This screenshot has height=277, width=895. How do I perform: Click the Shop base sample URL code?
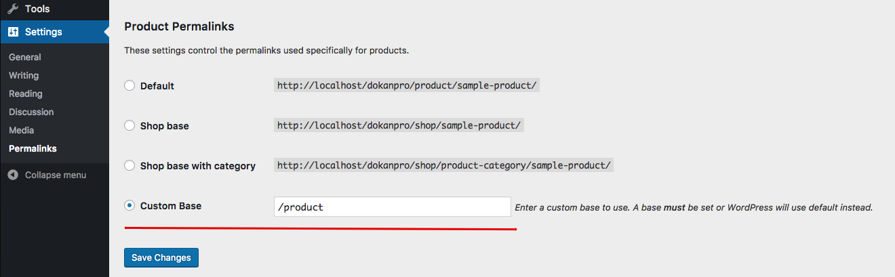[399, 125]
